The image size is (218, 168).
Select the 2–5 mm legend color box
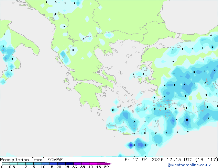point(30,164)
